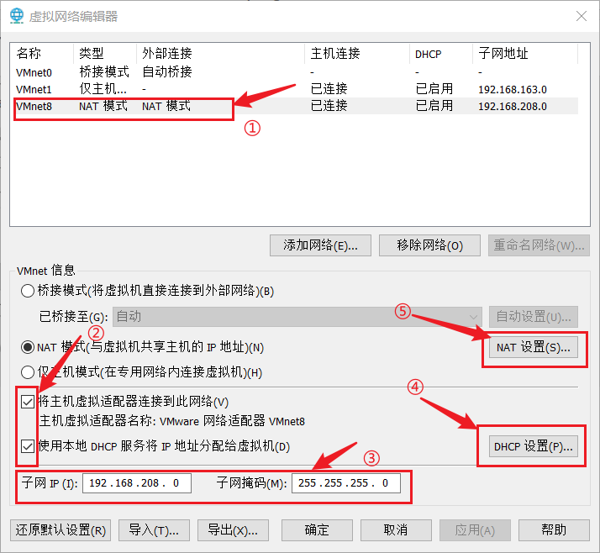This screenshot has width=600, height=553.
Task: Click the 导出(X)... button
Action: click(233, 530)
